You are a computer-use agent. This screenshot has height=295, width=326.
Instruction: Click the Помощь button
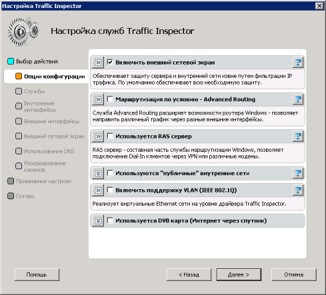(x=37, y=274)
